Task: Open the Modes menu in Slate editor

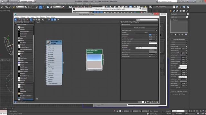Action: [x=17, y=17]
